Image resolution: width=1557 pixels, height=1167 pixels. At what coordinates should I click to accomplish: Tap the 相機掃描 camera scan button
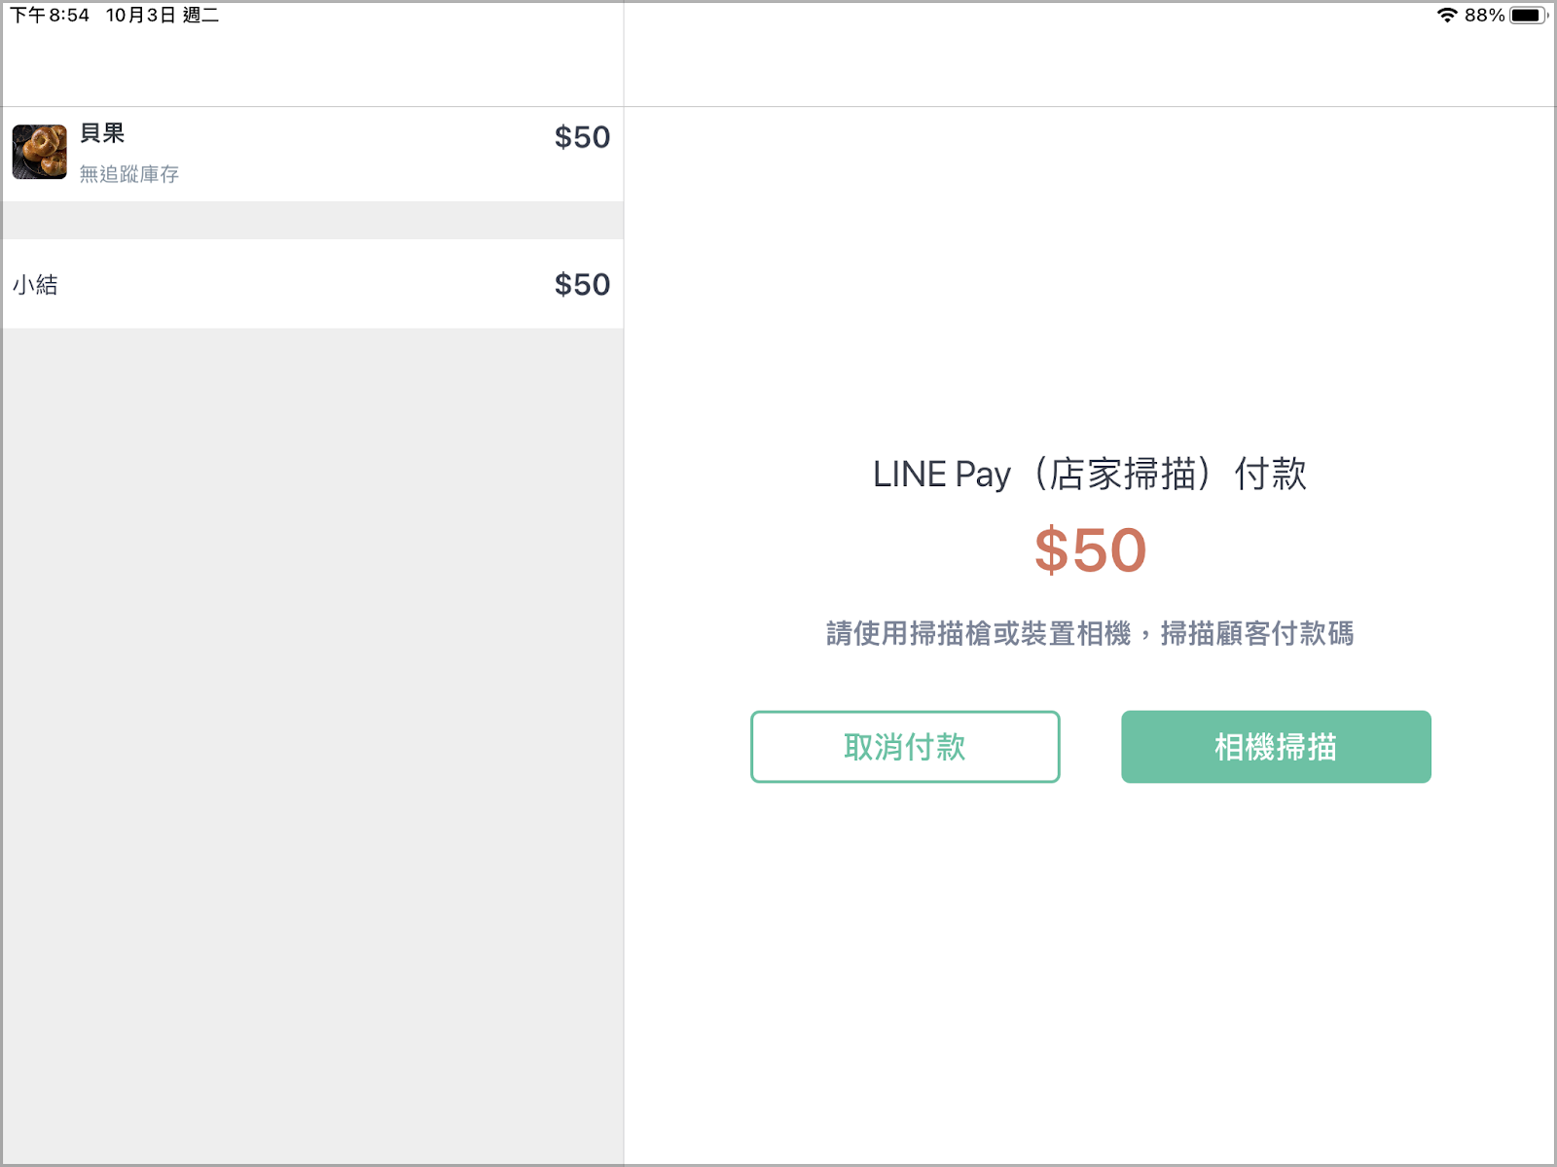tap(1276, 747)
